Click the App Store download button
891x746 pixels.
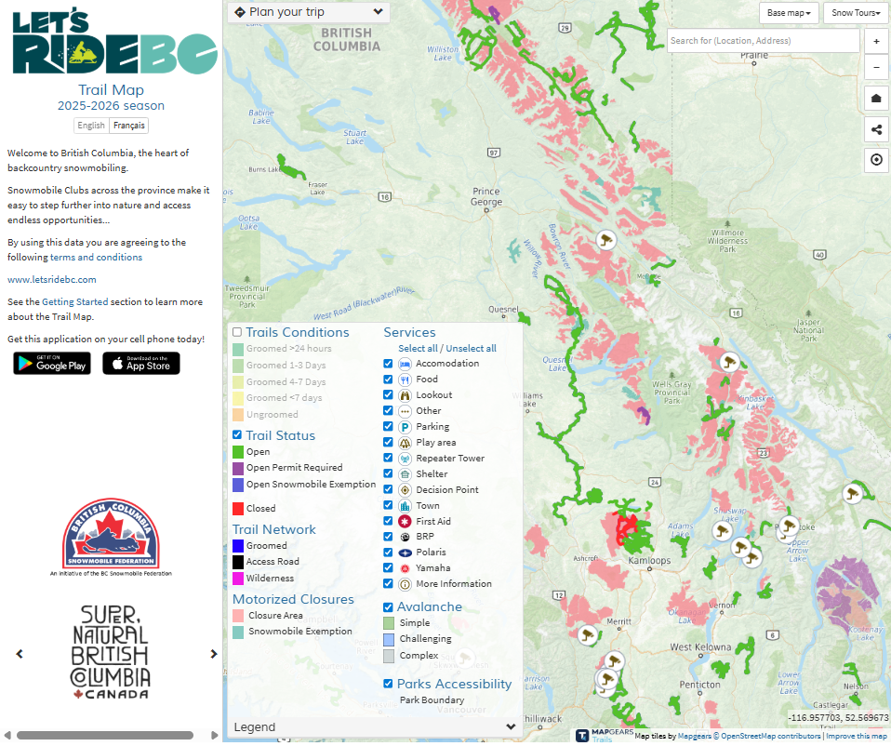[x=141, y=365]
